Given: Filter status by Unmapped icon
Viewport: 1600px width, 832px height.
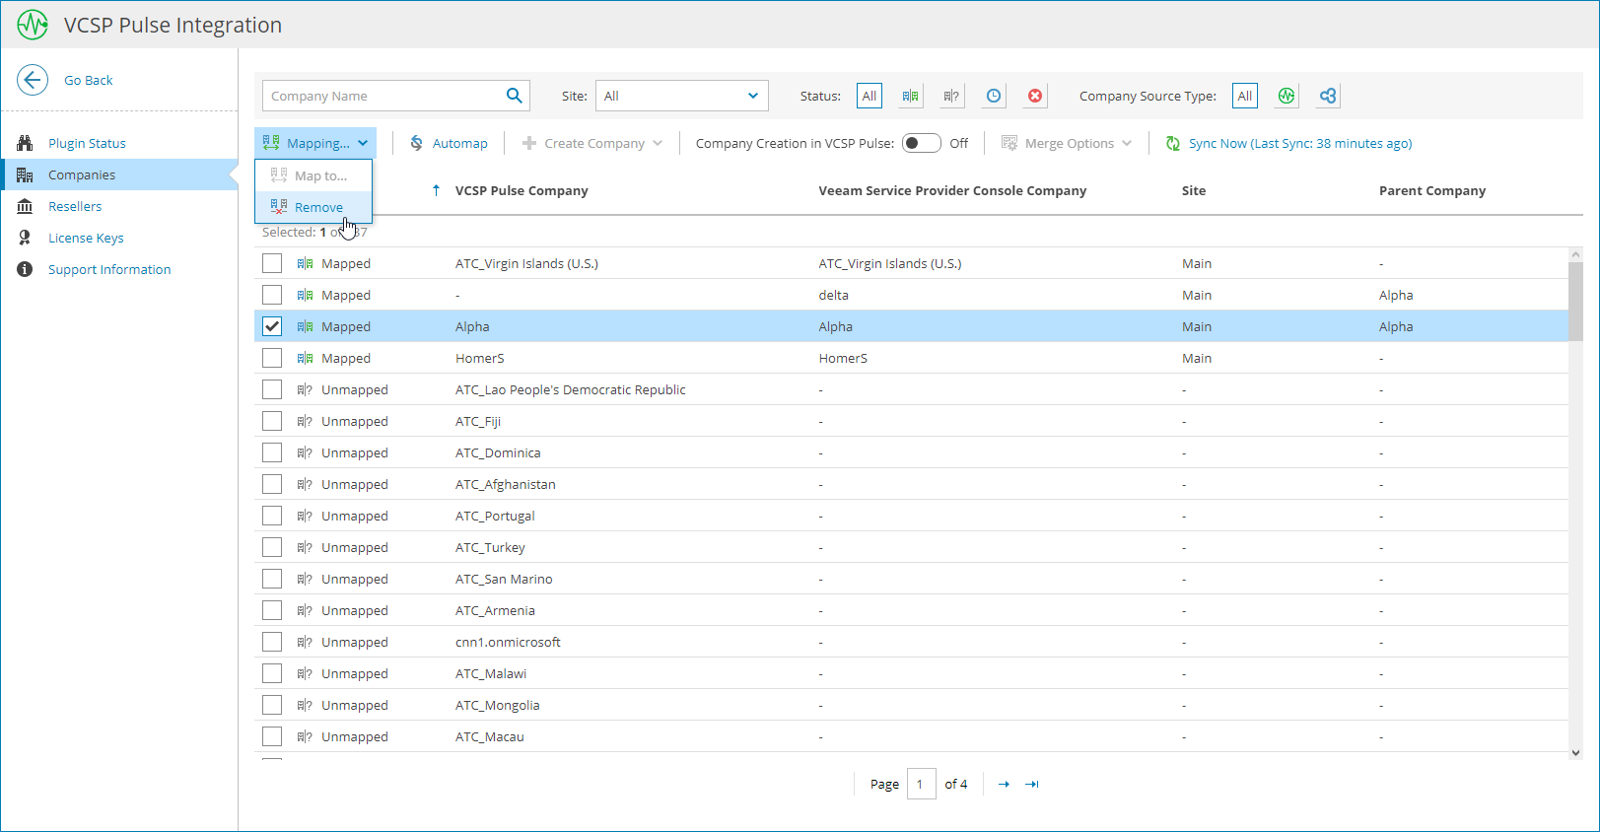Looking at the screenshot, I should click(951, 96).
